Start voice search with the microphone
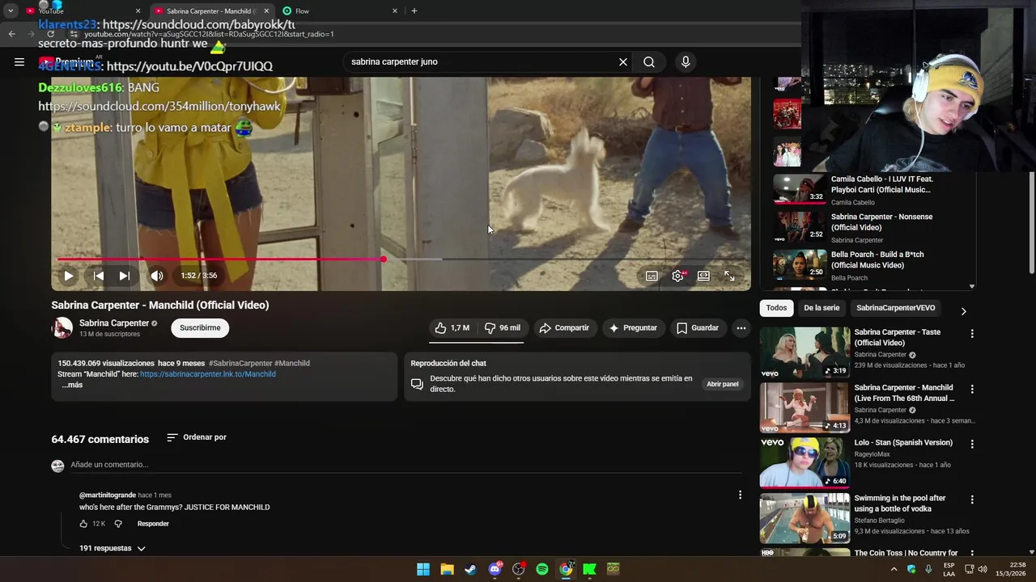The width and height of the screenshot is (1036, 582). 686,61
